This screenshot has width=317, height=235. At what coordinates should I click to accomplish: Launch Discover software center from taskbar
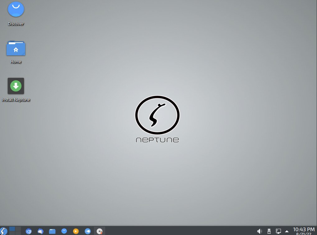(64, 231)
